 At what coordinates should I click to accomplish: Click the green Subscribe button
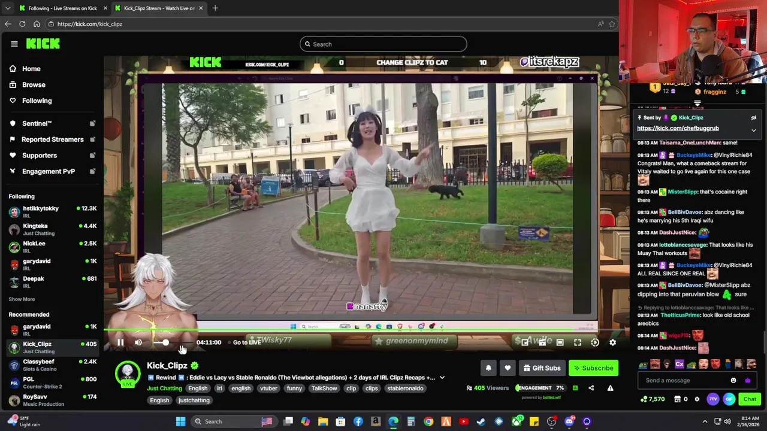pyautogui.click(x=593, y=368)
